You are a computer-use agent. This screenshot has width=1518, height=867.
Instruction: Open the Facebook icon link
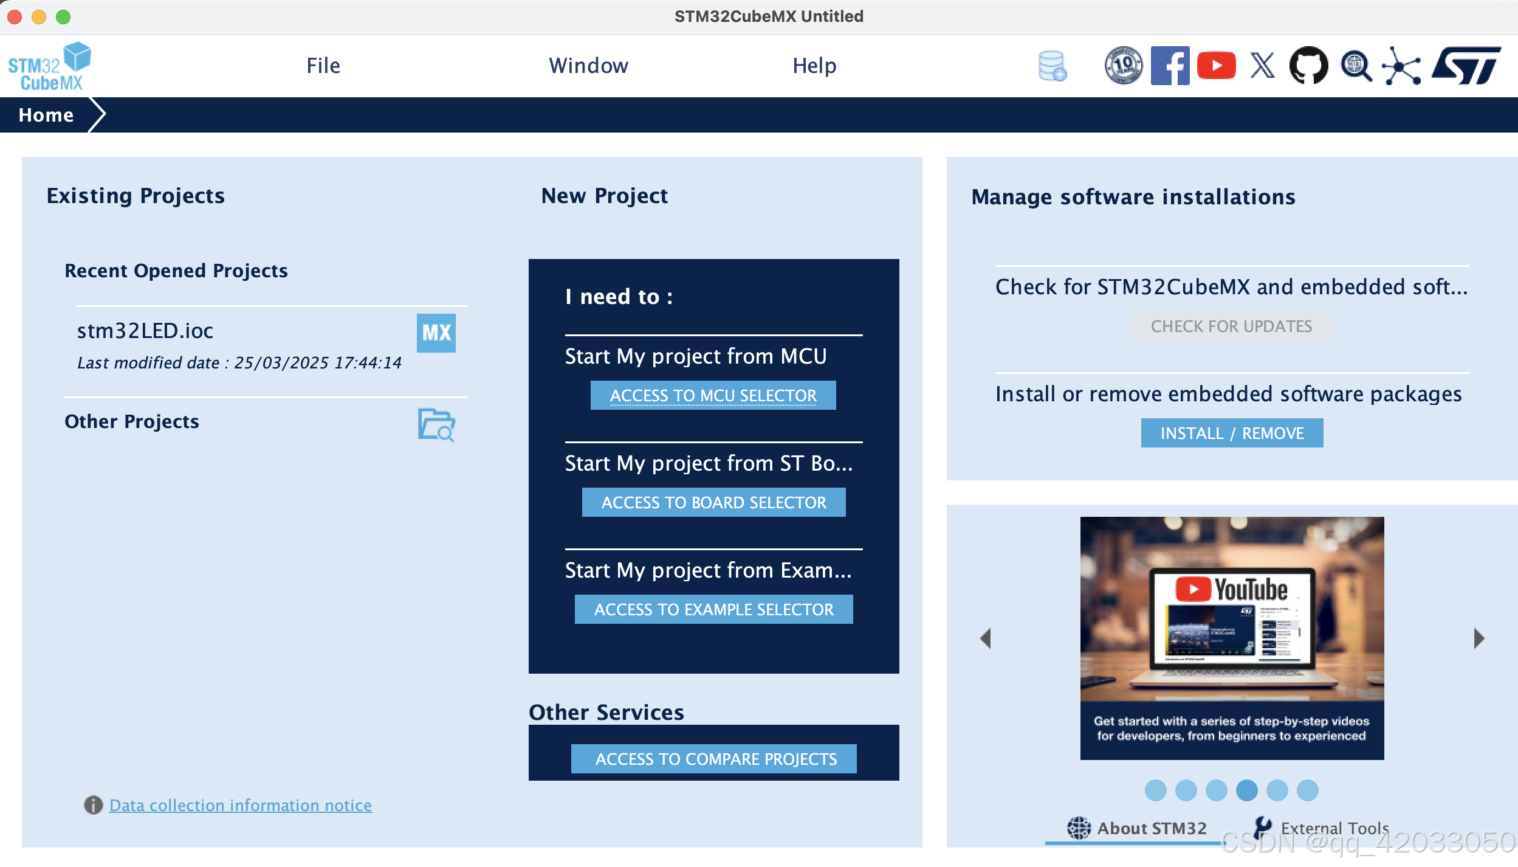pos(1170,66)
